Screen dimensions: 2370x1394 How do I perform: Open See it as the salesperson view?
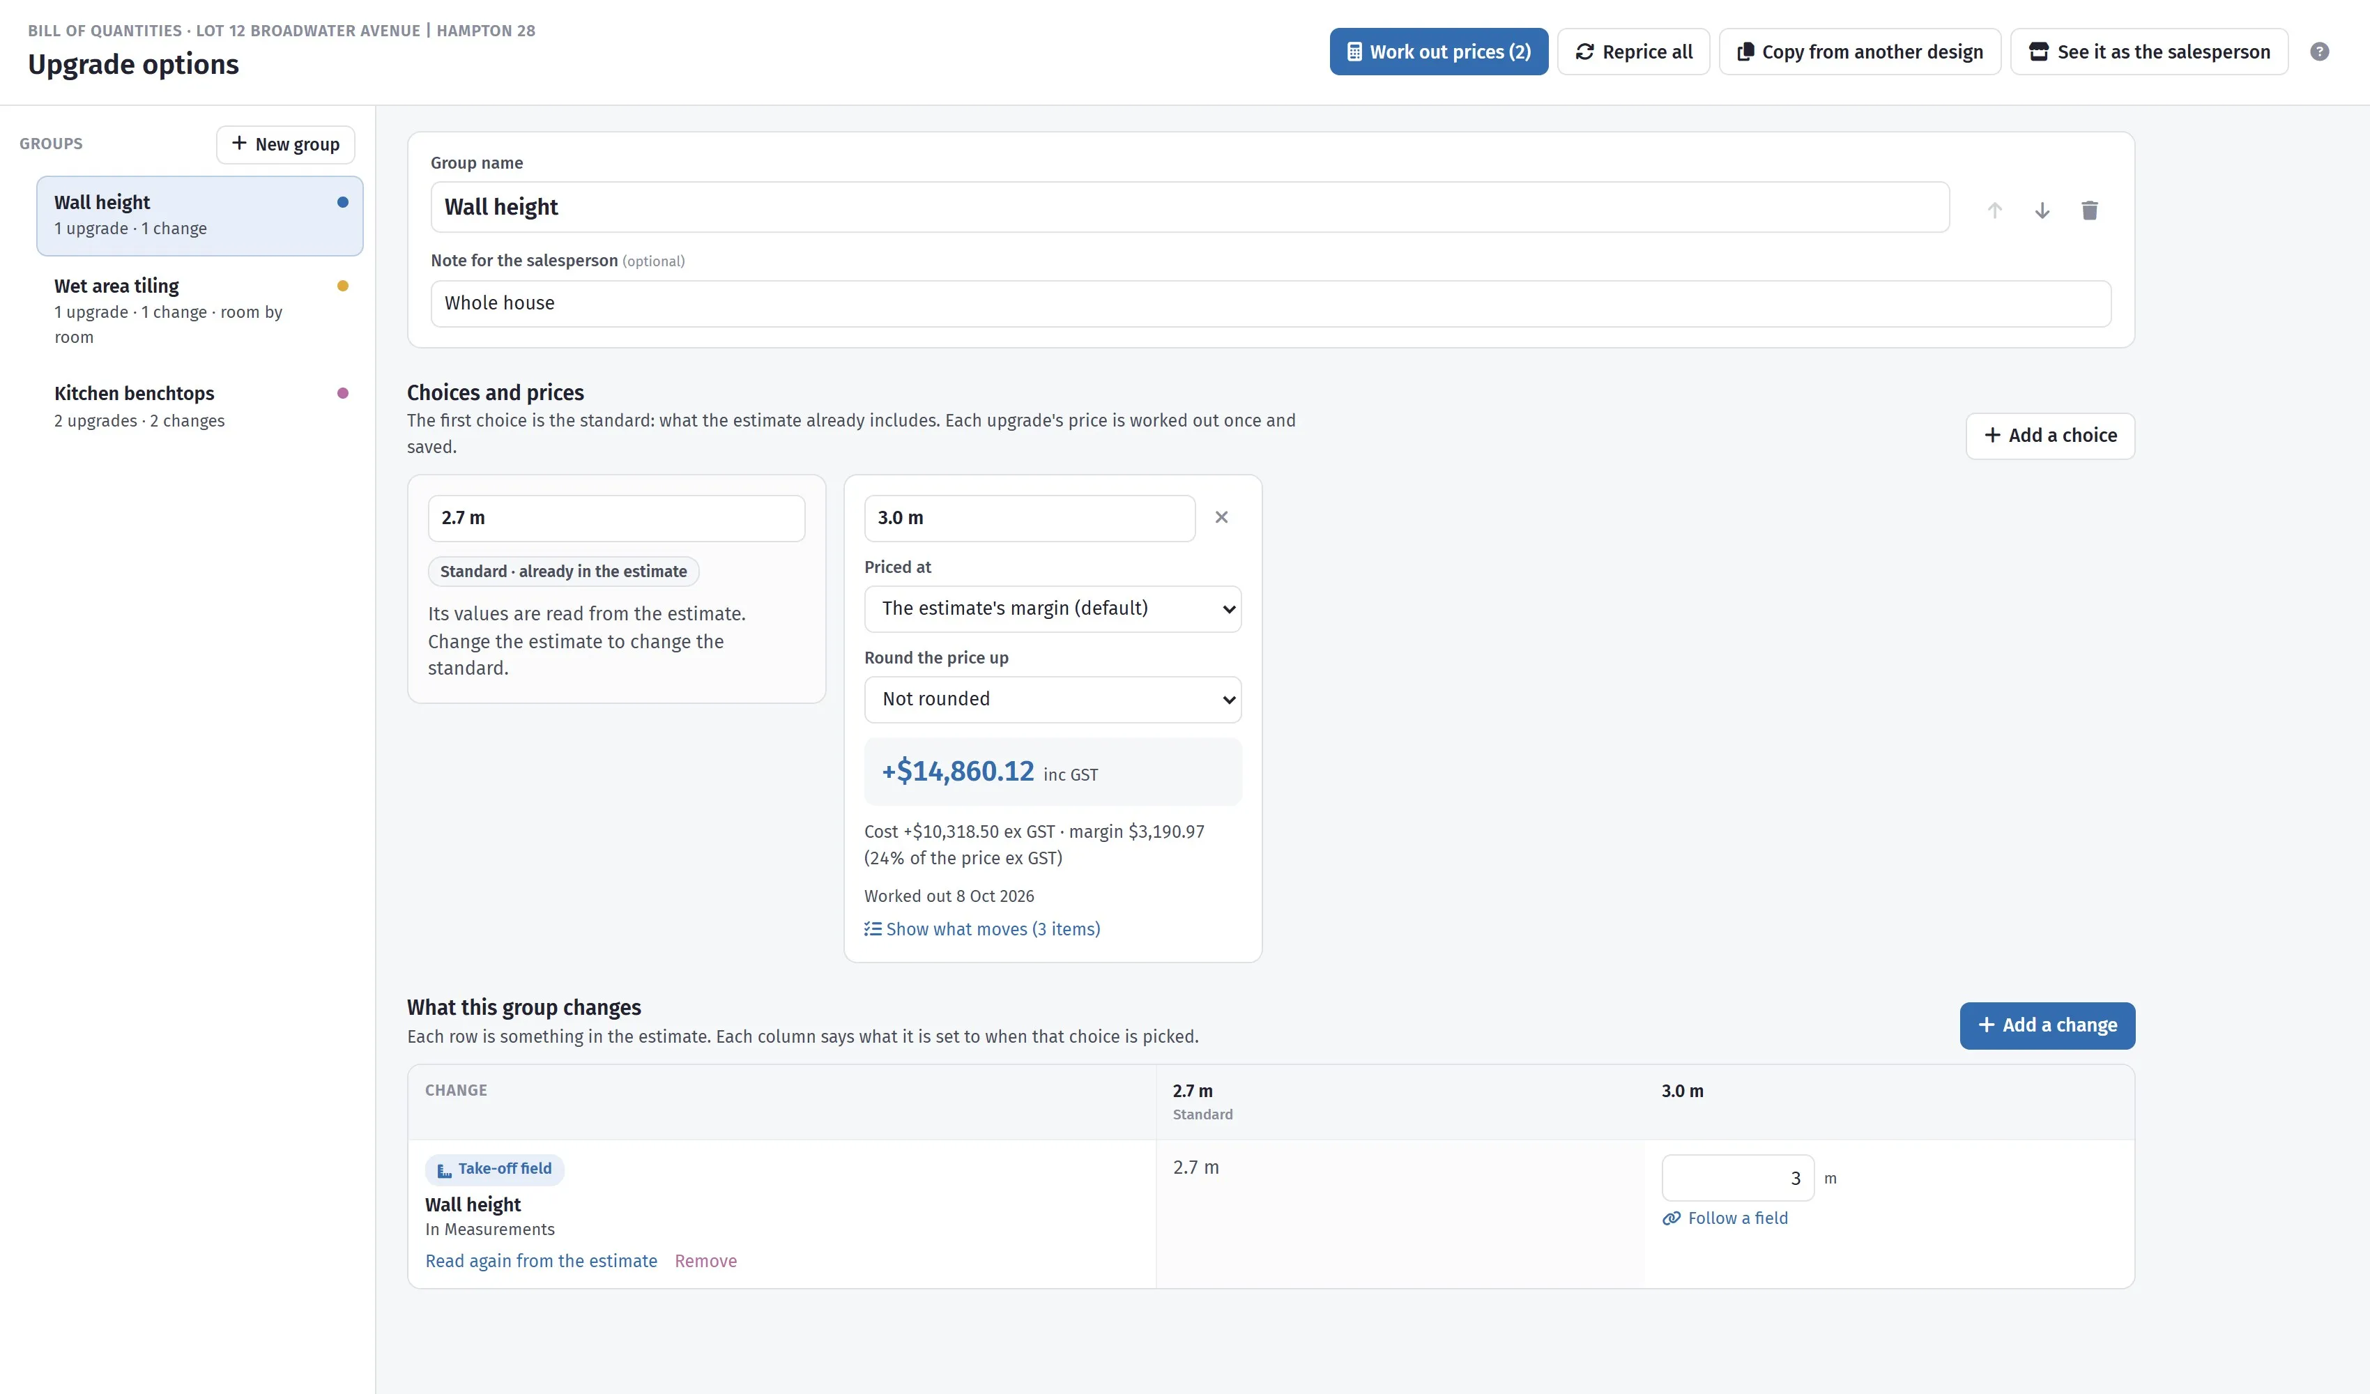[x=2149, y=52]
